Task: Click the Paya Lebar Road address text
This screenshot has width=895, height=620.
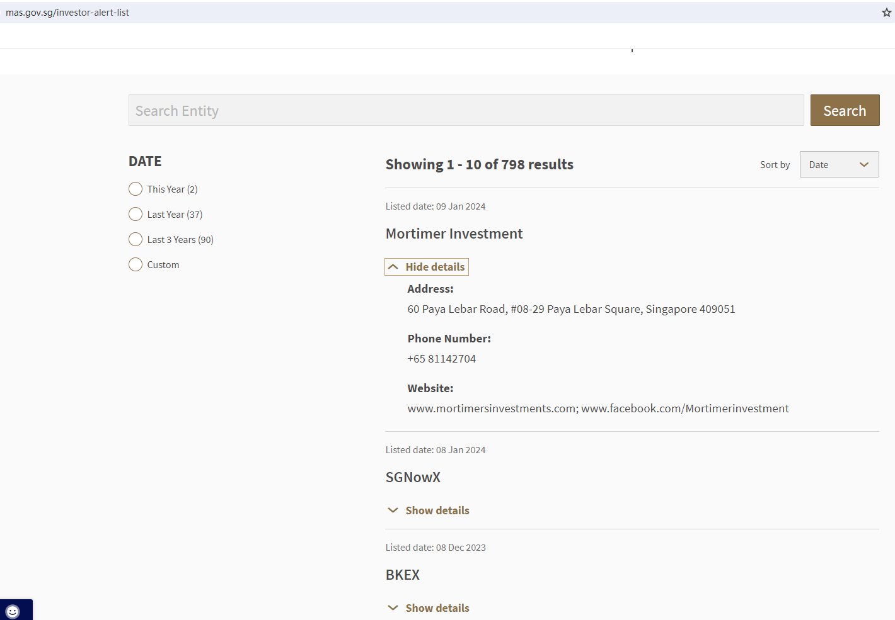Action: (570, 309)
